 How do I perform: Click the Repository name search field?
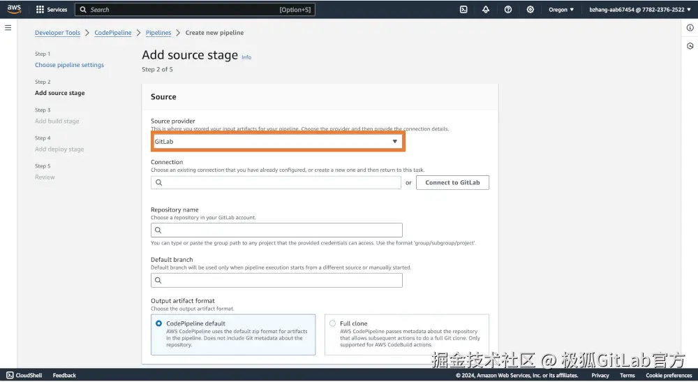(276, 230)
